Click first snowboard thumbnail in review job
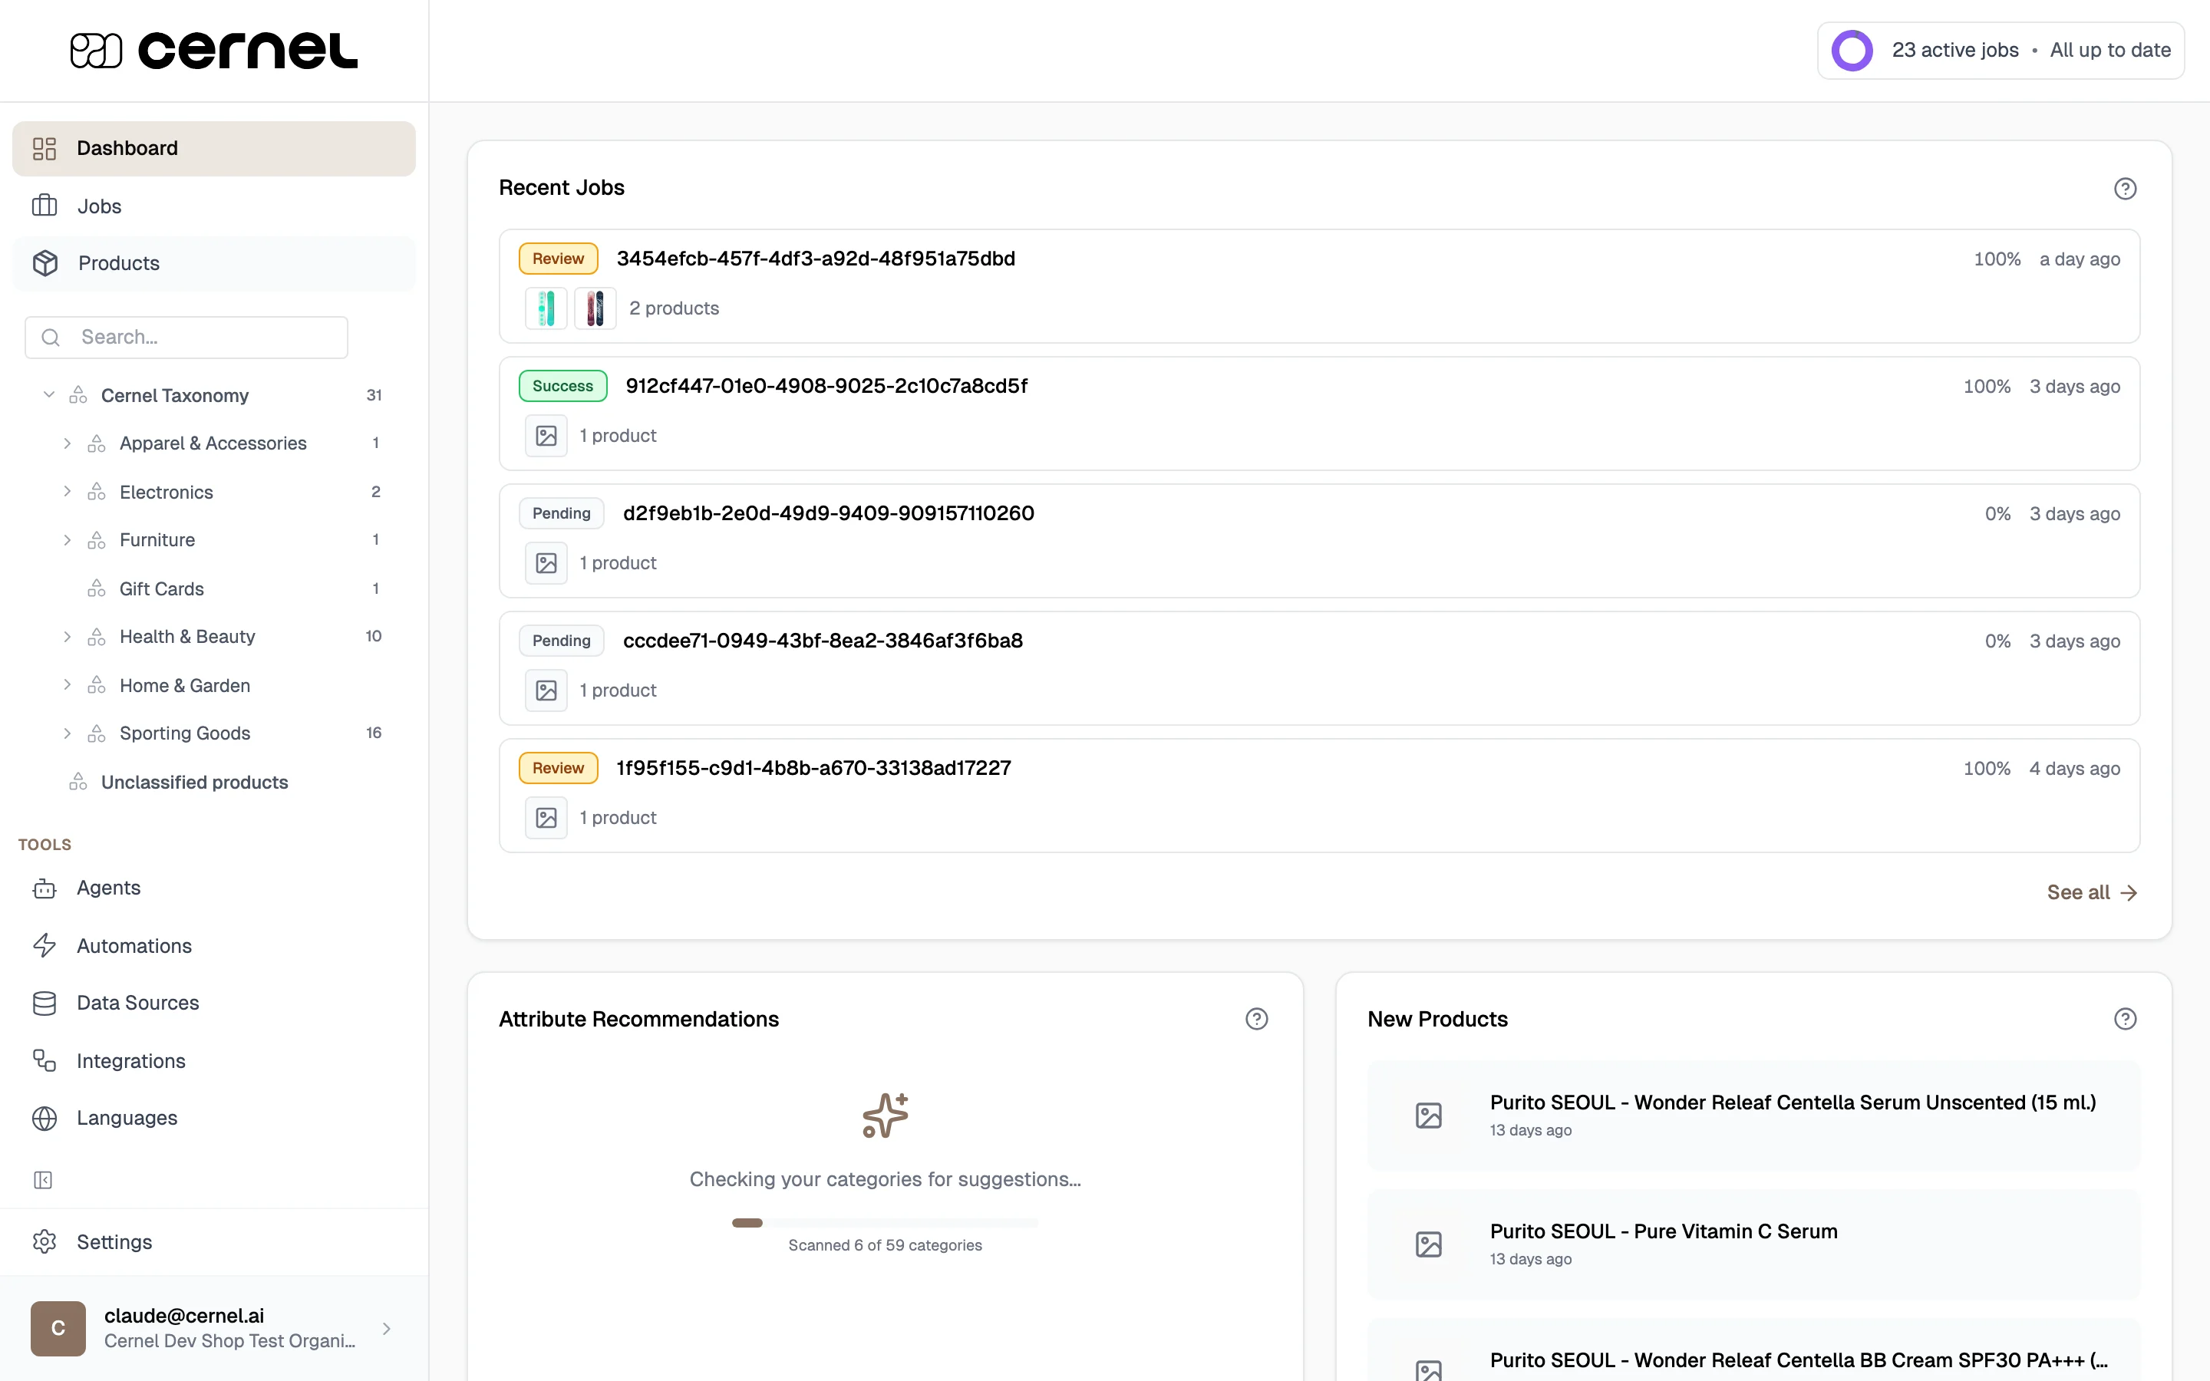2210x1381 pixels. click(546, 308)
